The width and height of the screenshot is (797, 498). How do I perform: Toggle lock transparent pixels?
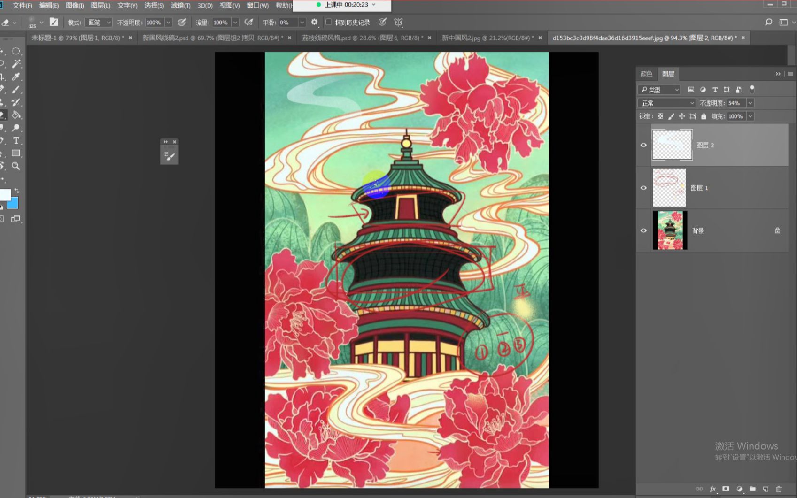tap(660, 116)
